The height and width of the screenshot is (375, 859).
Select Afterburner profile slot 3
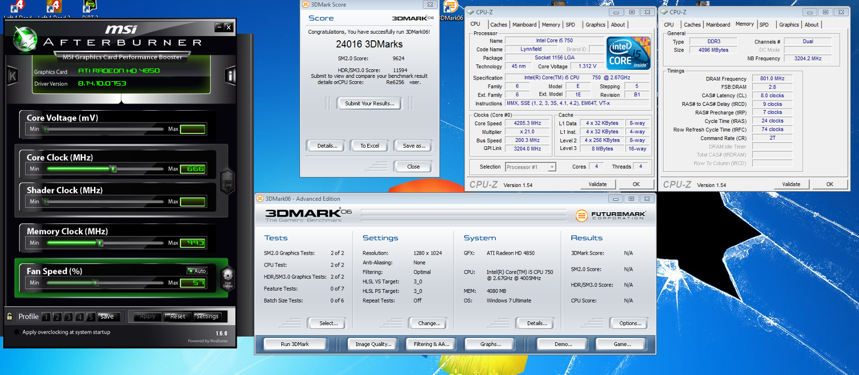(69, 317)
